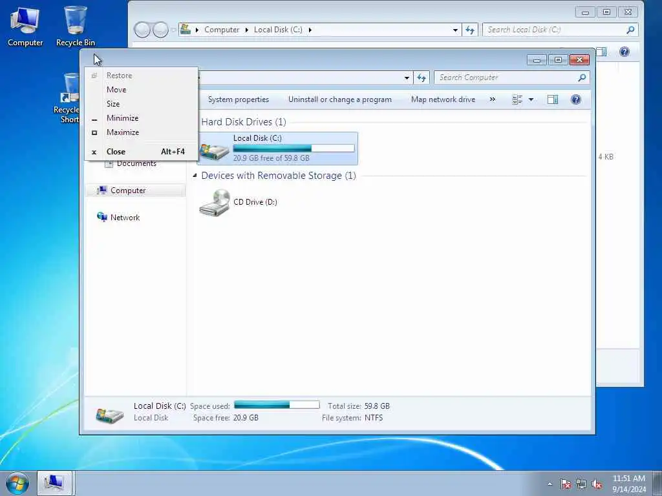Click the Local Disk (C:) usage bar
662x496 pixels.
coord(294,148)
